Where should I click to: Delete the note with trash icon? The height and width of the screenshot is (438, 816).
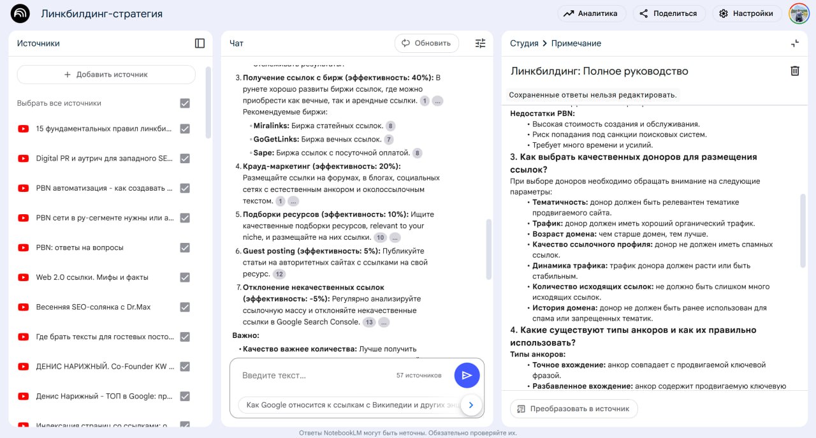(x=794, y=71)
